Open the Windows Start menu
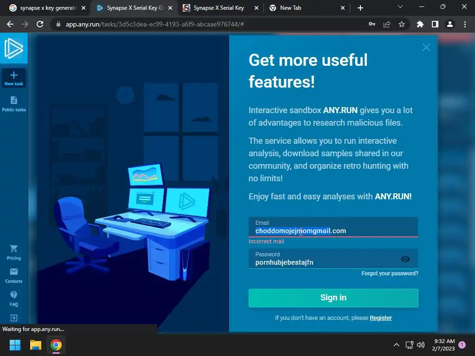The width and height of the screenshot is (475, 356). click(x=15, y=345)
